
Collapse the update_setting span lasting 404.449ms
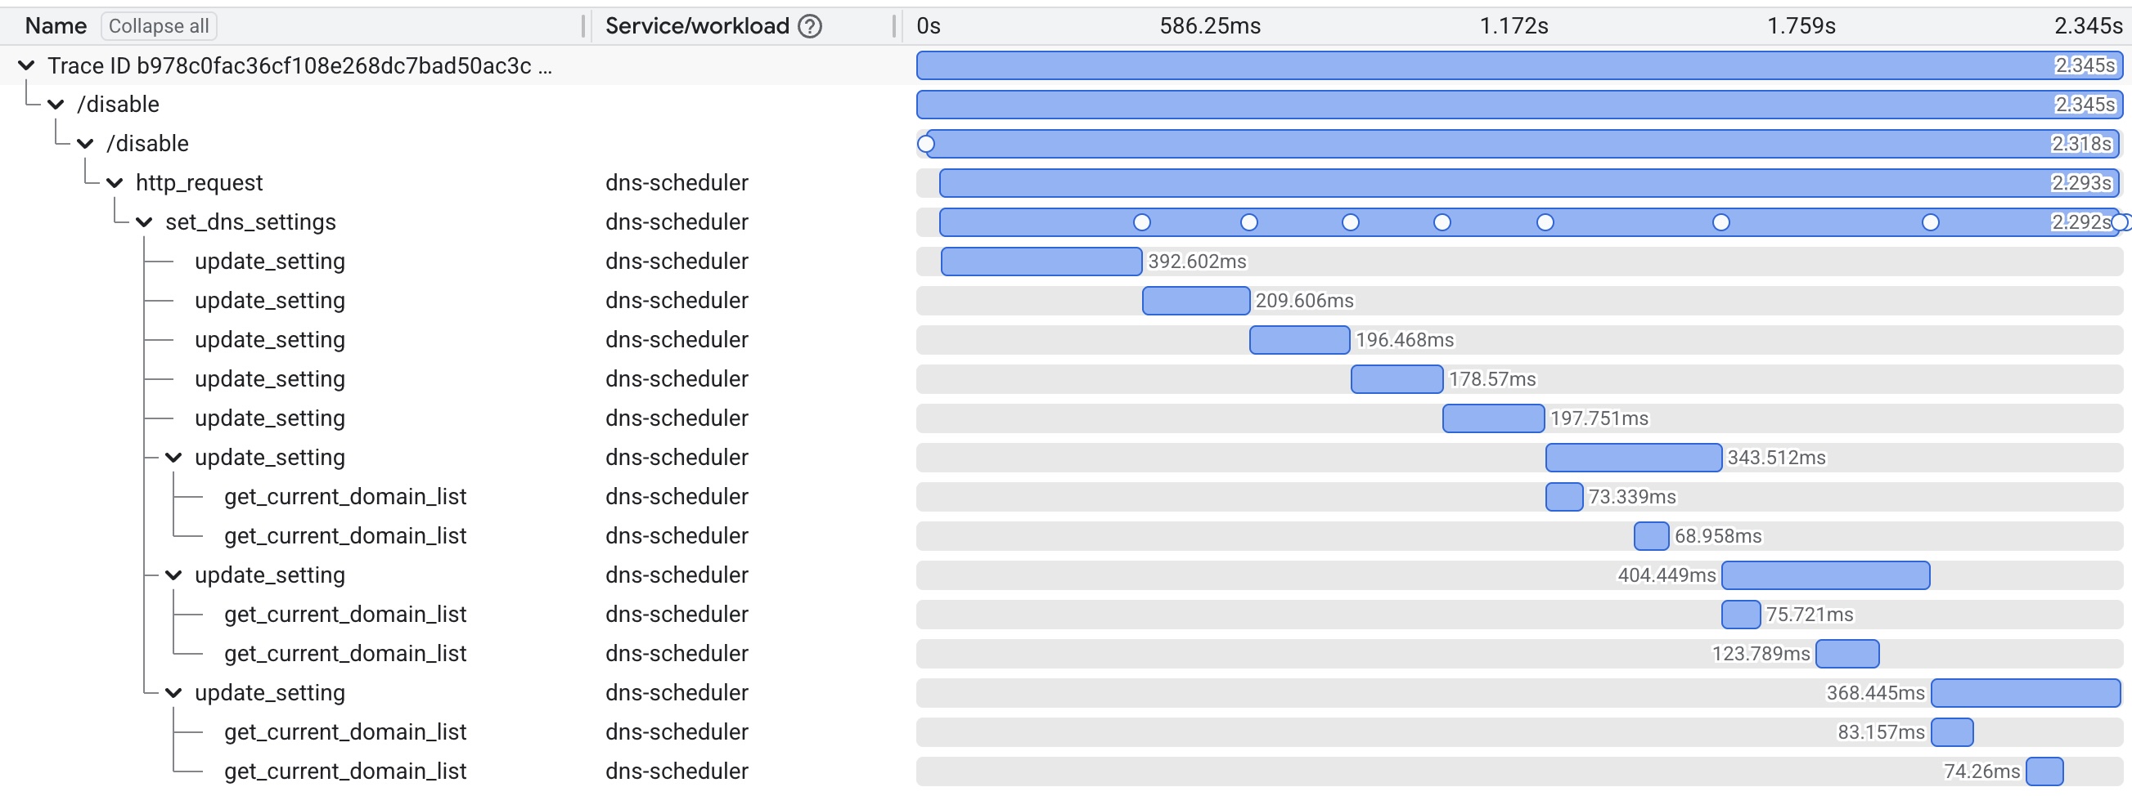(173, 575)
